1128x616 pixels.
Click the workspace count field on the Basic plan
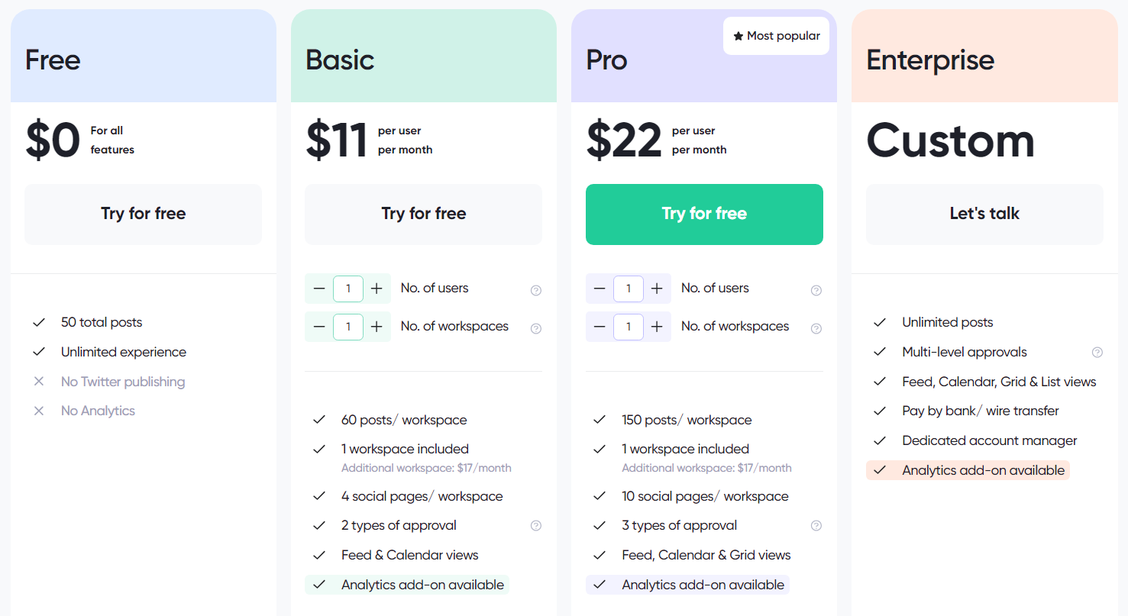click(348, 327)
